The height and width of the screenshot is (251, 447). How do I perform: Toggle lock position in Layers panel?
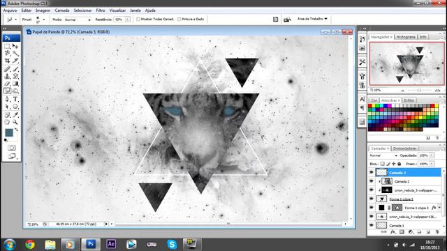coord(394,164)
